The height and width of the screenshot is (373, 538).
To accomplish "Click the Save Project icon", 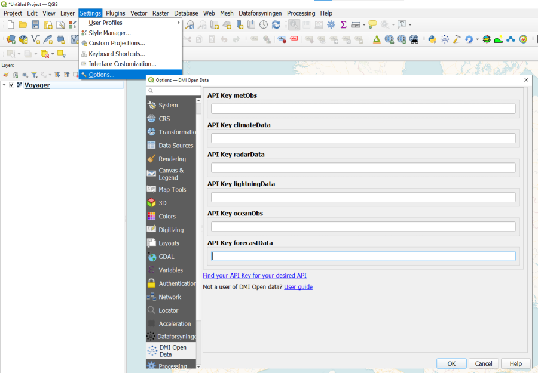I will (35, 24).
